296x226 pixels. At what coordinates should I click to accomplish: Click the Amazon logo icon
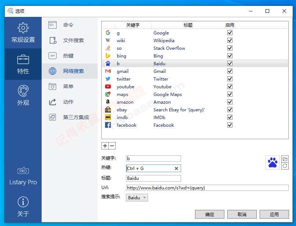(x=108, y=102)
